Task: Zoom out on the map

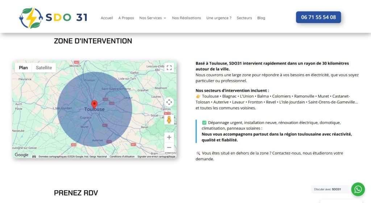Action: pos(169,148)
